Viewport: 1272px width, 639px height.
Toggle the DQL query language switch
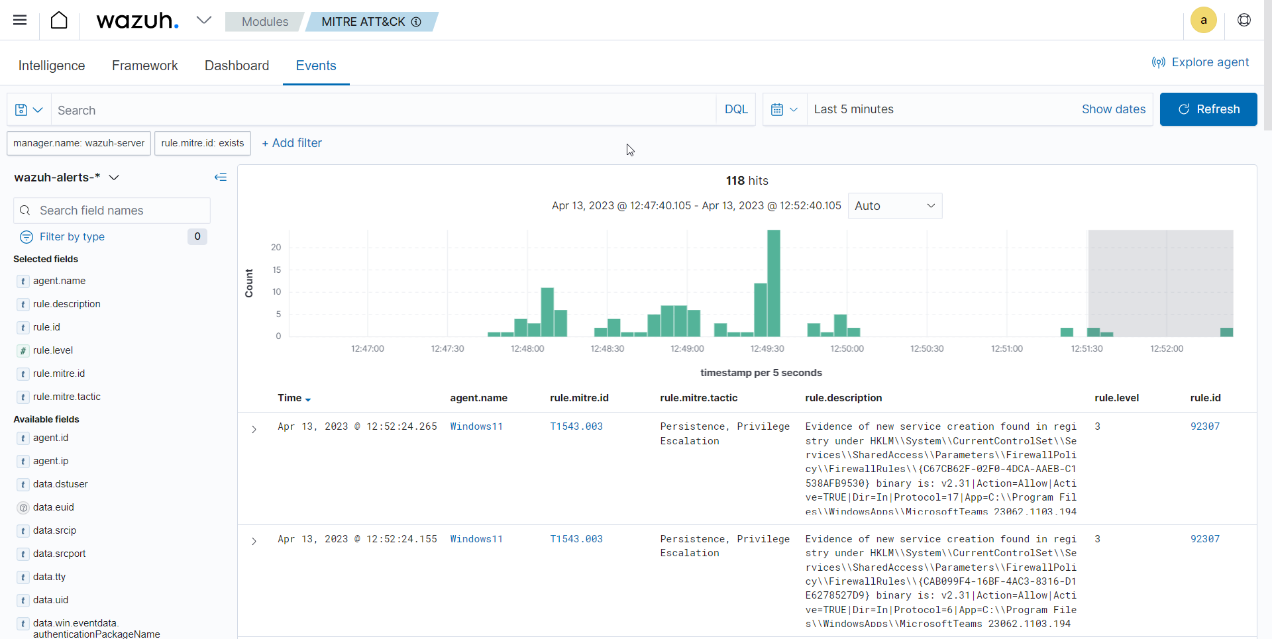click(x=735, y=109)
